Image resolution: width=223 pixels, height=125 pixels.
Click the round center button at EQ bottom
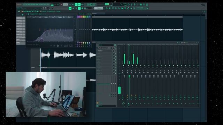click(x=58, y=45)
